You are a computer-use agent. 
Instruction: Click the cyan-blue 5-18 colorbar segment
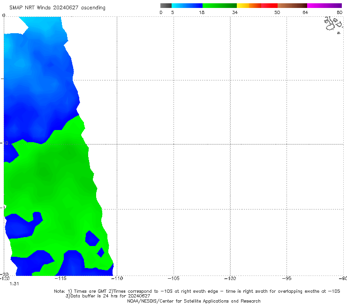187,6
